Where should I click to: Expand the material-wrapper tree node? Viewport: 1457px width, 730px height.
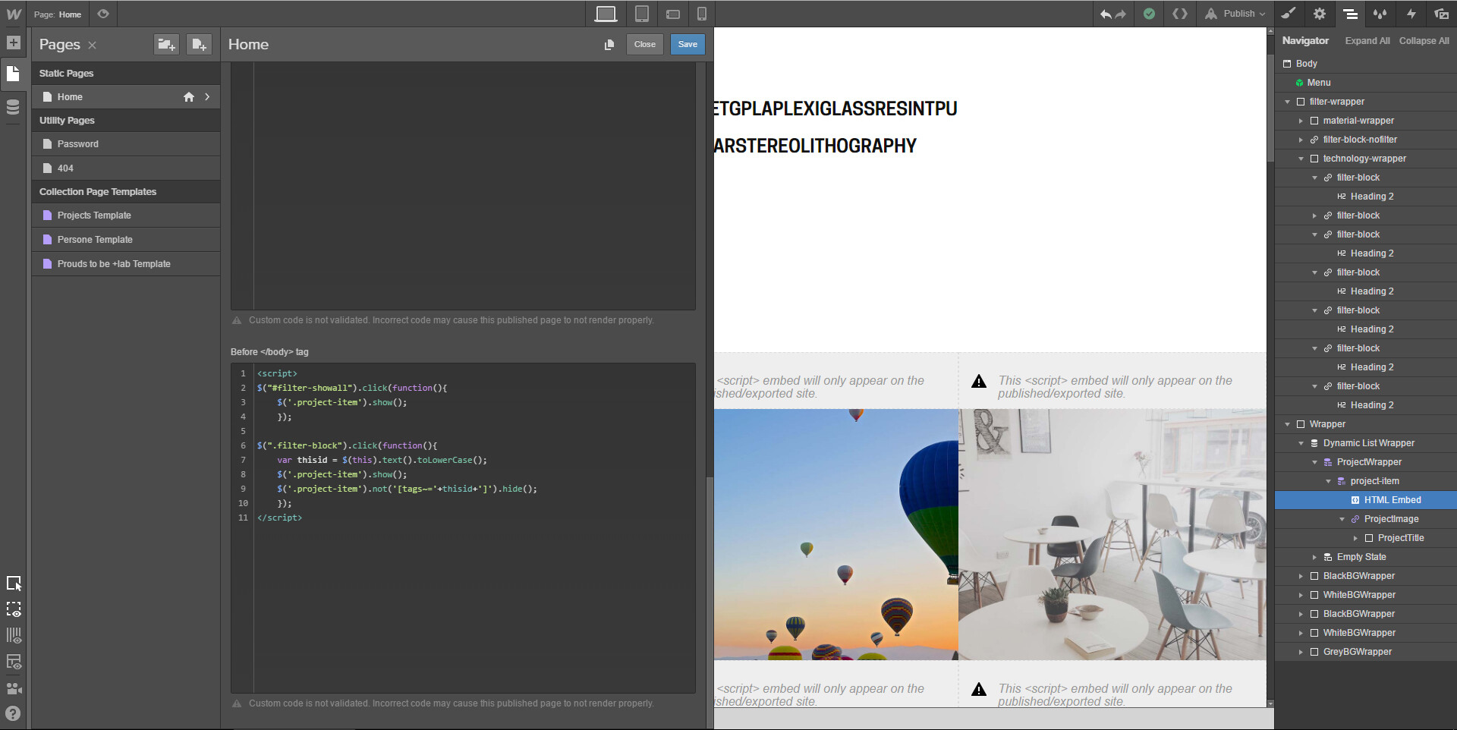tap(1301, 121)
